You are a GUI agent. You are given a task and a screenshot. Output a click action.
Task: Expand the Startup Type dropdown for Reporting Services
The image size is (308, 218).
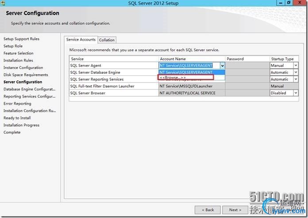(x=296, y=79)
